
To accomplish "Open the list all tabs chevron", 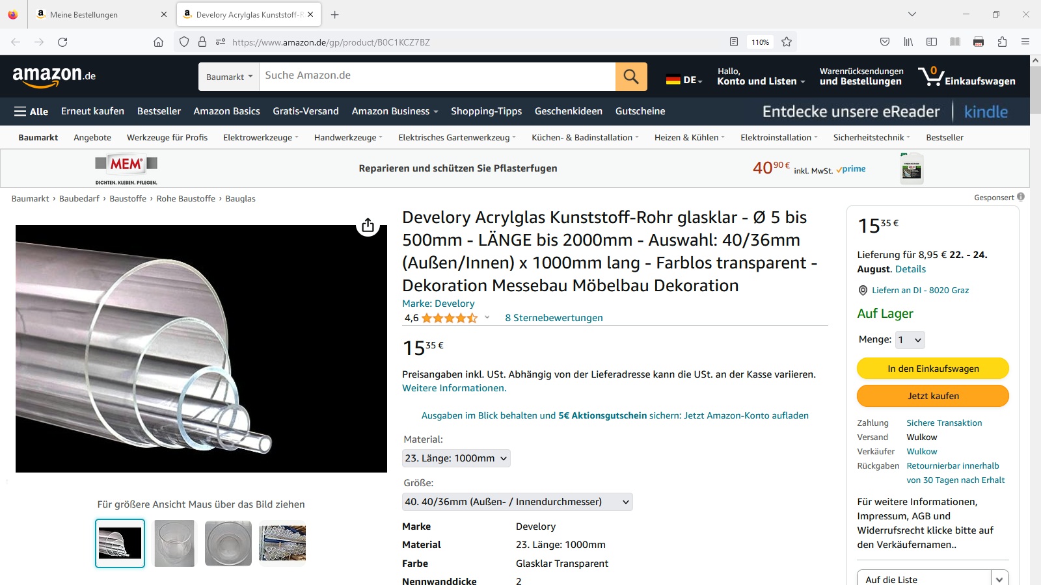I will 912,14.
